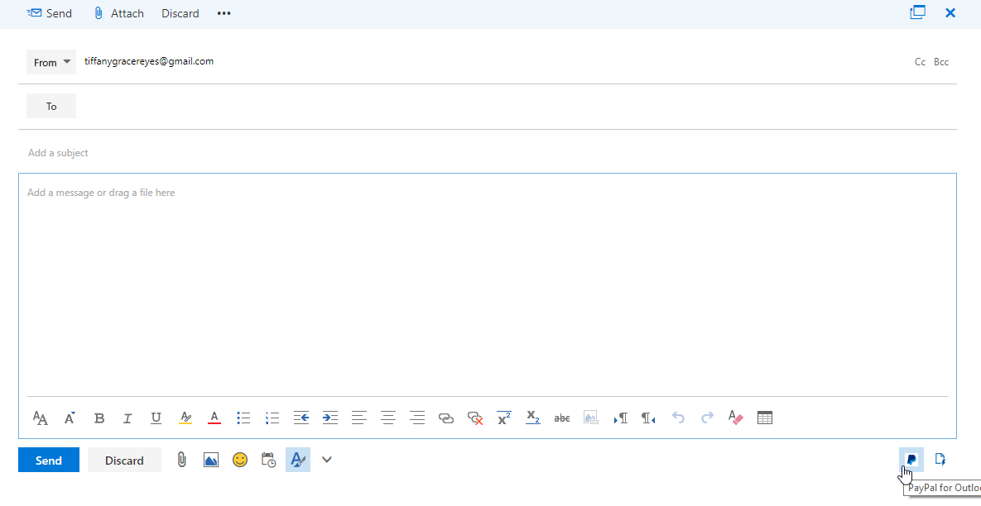Center align the text

click(x=388, y=418)
